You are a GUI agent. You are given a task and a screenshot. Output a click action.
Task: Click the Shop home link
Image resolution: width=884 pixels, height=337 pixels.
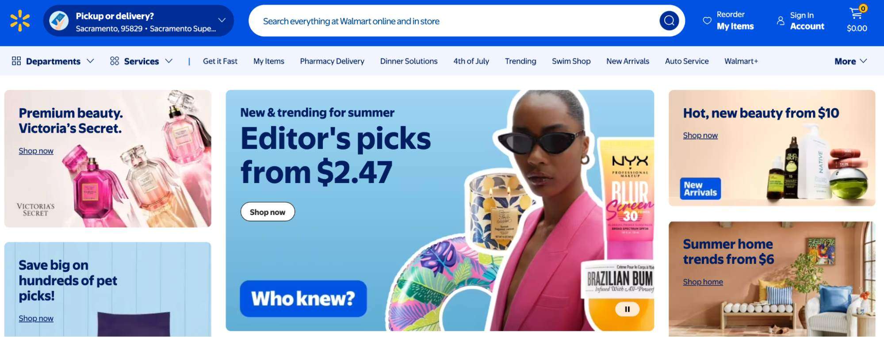(x=703, y=282)
